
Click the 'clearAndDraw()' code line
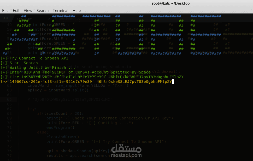pos(63,137)
